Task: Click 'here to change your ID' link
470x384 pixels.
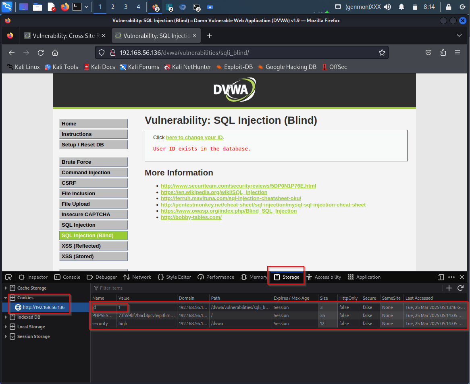Action: point(194,138)
